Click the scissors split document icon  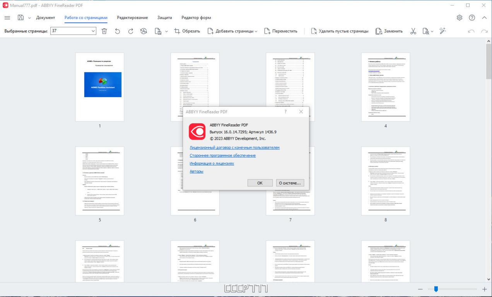coord(413,31)
